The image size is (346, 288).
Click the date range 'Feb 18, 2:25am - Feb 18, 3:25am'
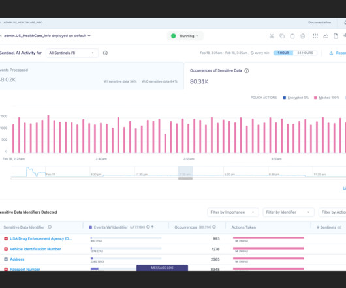click(x=224, y=53)
